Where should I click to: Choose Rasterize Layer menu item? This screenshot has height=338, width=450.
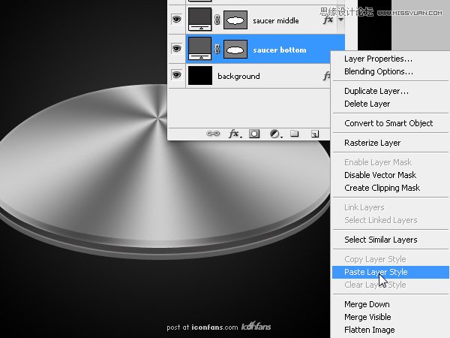373,143
